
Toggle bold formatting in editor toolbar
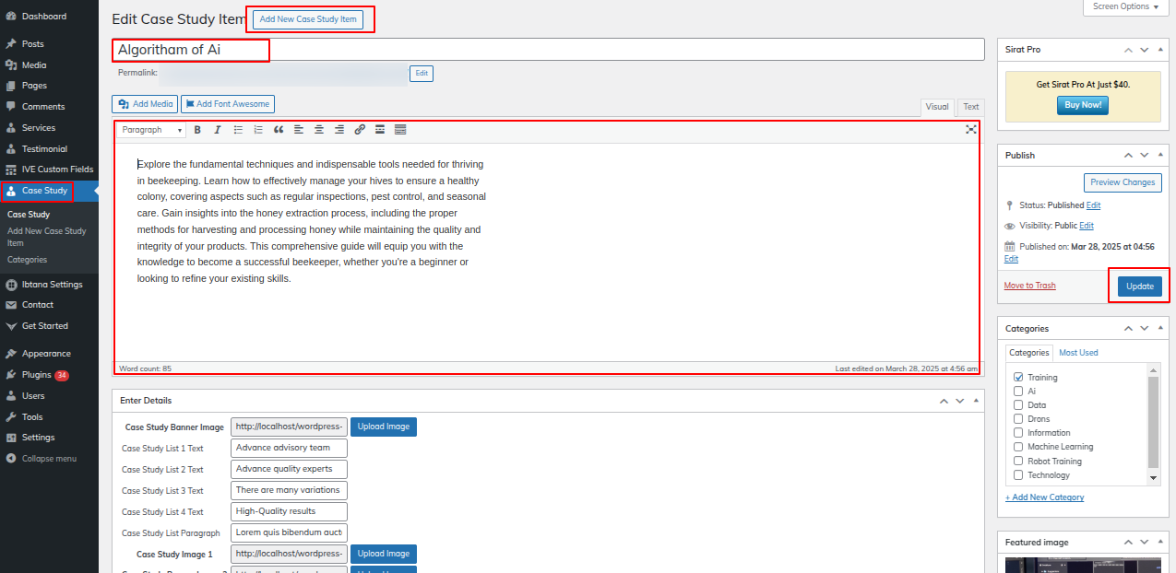tap(197, 130)
